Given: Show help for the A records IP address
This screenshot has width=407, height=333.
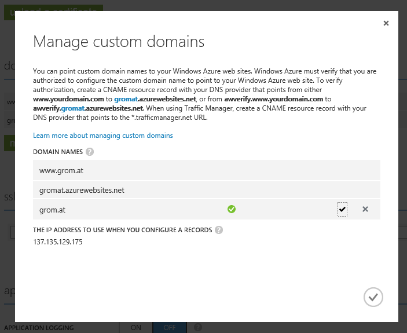Looking at the screenshot, I should (x=219, y=230).
